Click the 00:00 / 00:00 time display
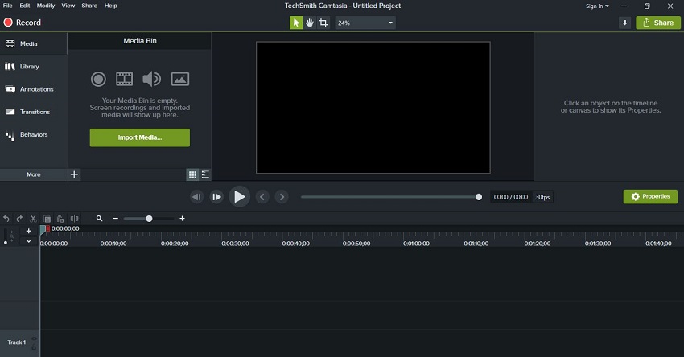The height and width of the screenshot is (357, 684). tap(511, 197)
